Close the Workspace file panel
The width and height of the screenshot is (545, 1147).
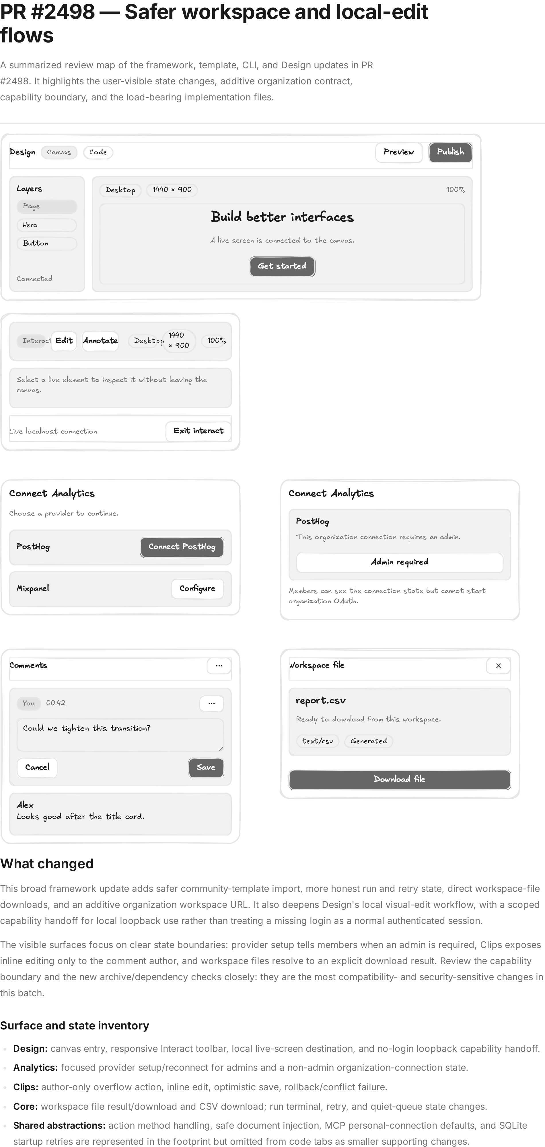[498, 666]
